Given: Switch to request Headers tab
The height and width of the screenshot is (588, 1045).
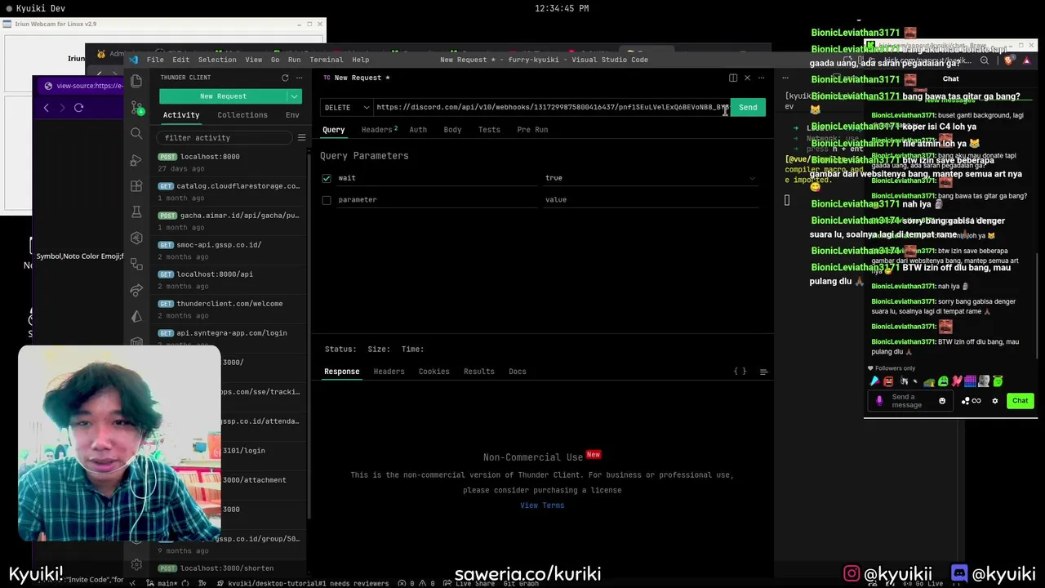Looking at the screenshot, I should click(380, 130).
